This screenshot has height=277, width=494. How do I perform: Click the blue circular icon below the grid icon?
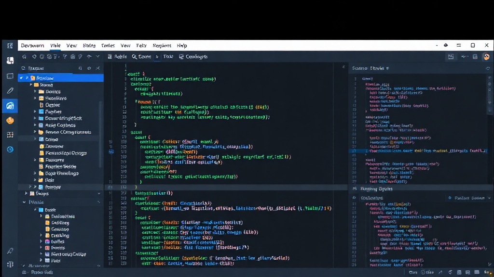pyautogui.click(x=10, y=149)
